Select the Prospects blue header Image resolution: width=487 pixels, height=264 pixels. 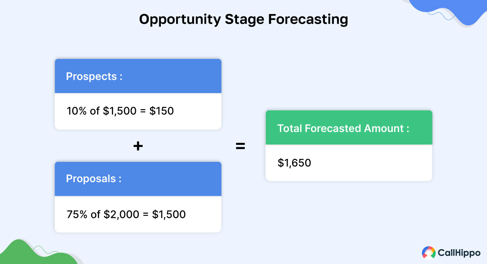[138, 76]
